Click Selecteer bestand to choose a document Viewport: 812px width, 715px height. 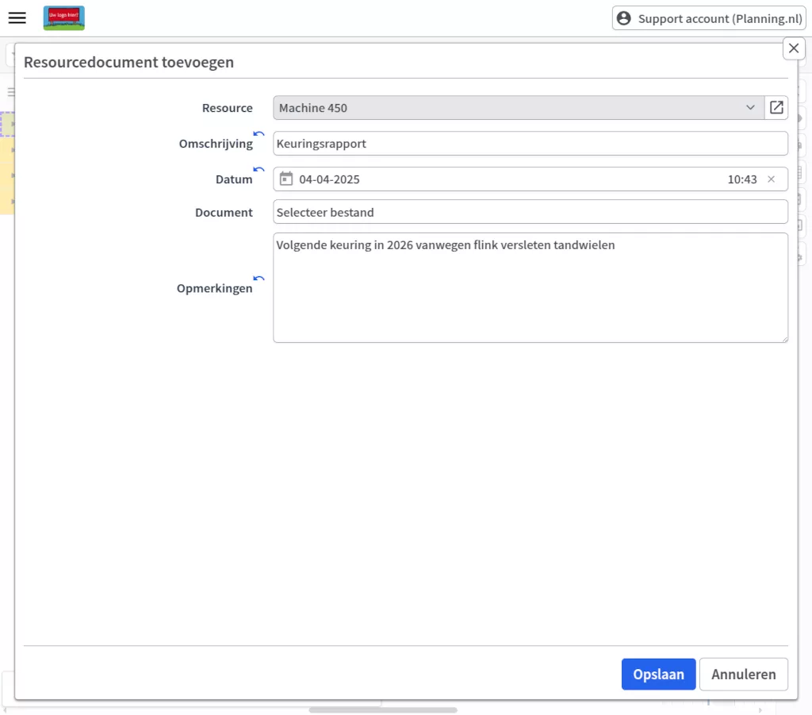pos(530,212)
